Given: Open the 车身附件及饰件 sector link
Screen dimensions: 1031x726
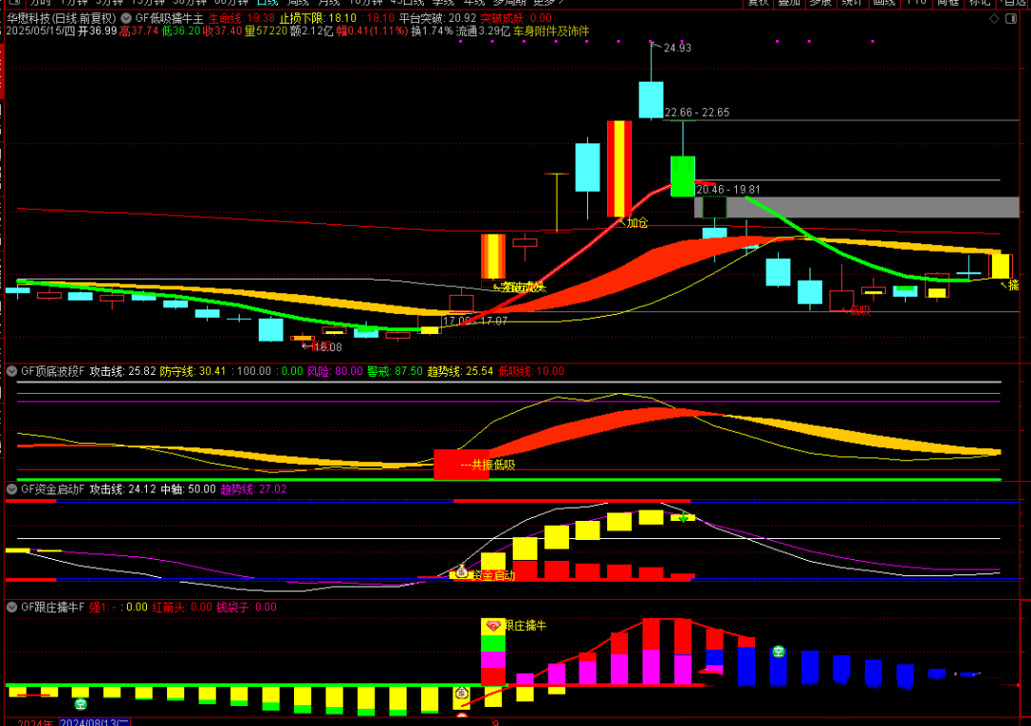Looking at the screenshot, I should pos(551,31).
